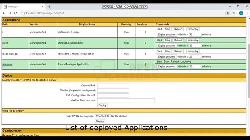Open the /host-manager path link
Screen dimensions: 250x140
click(10, 54)
